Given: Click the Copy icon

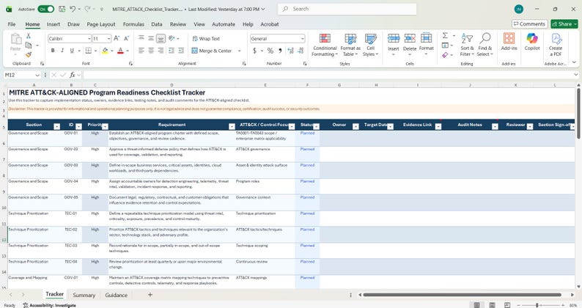Looking at the screenshot, I should (x=29, y=45).
